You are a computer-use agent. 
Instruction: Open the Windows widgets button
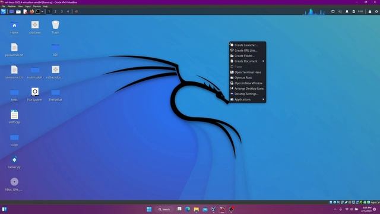4,209
